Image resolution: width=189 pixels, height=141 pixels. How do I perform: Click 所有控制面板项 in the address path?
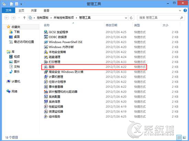click(x=64, y=18)
